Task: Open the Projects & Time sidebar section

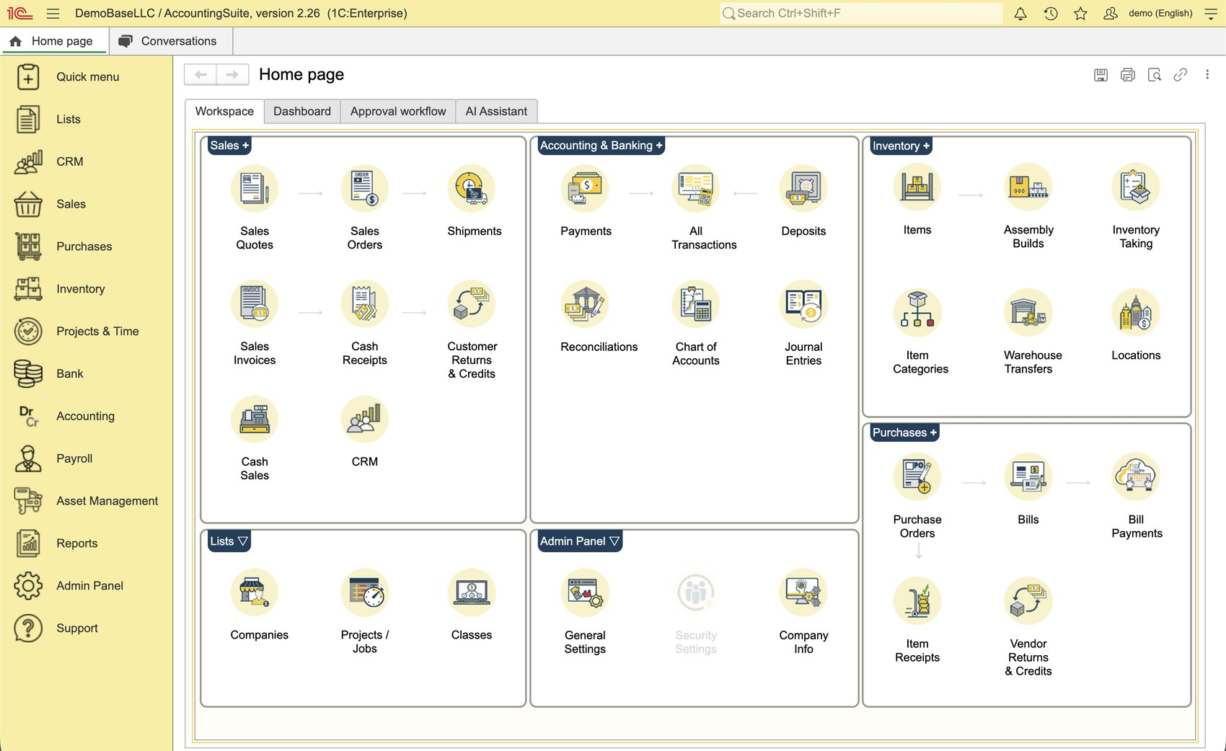Action: [87, 332]
